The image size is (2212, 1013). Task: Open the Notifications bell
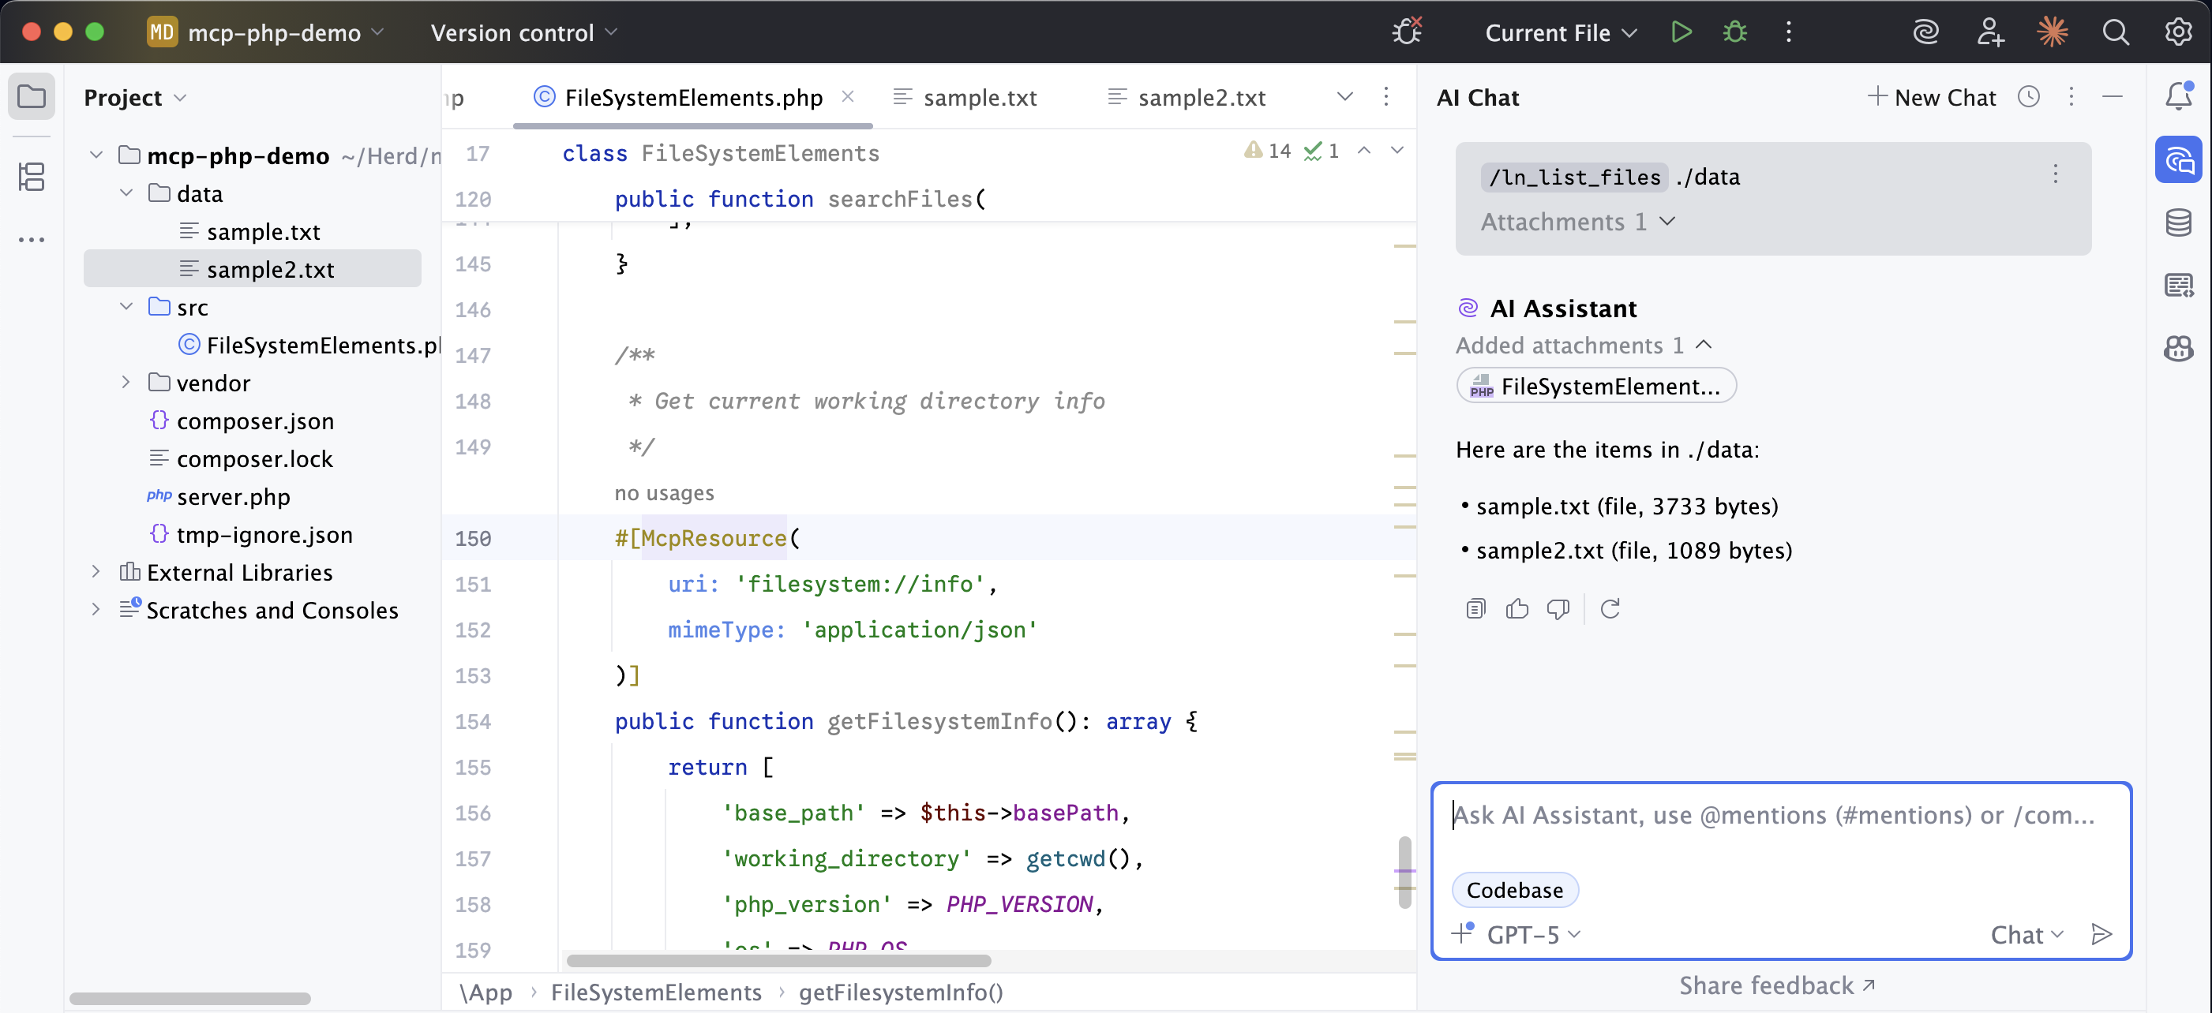[x=2179, y=96]
